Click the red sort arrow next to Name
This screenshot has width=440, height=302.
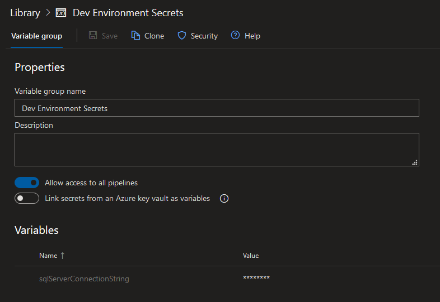pyautogui.click(x=62, y=256)
